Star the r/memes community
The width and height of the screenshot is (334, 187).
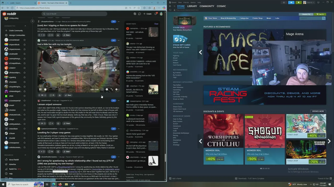pyautogui.click(x=25, y=110)
